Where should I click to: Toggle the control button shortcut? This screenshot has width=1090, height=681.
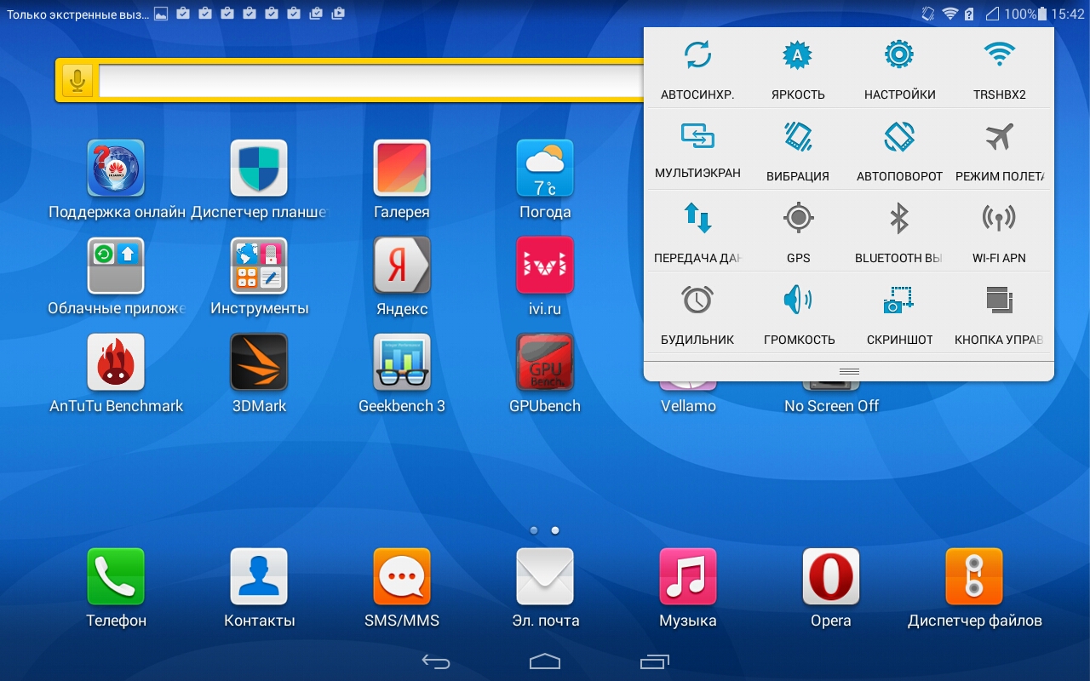(x=1000, y=313)
